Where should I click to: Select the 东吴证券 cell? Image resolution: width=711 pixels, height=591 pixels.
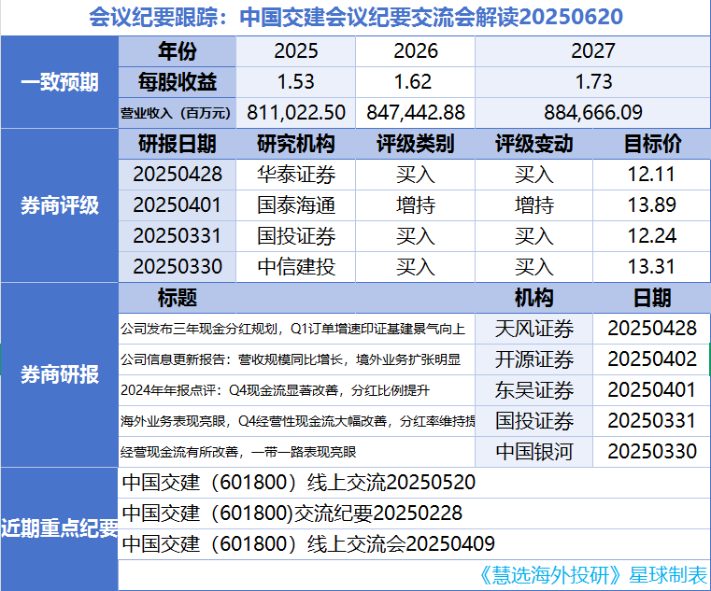533,390
